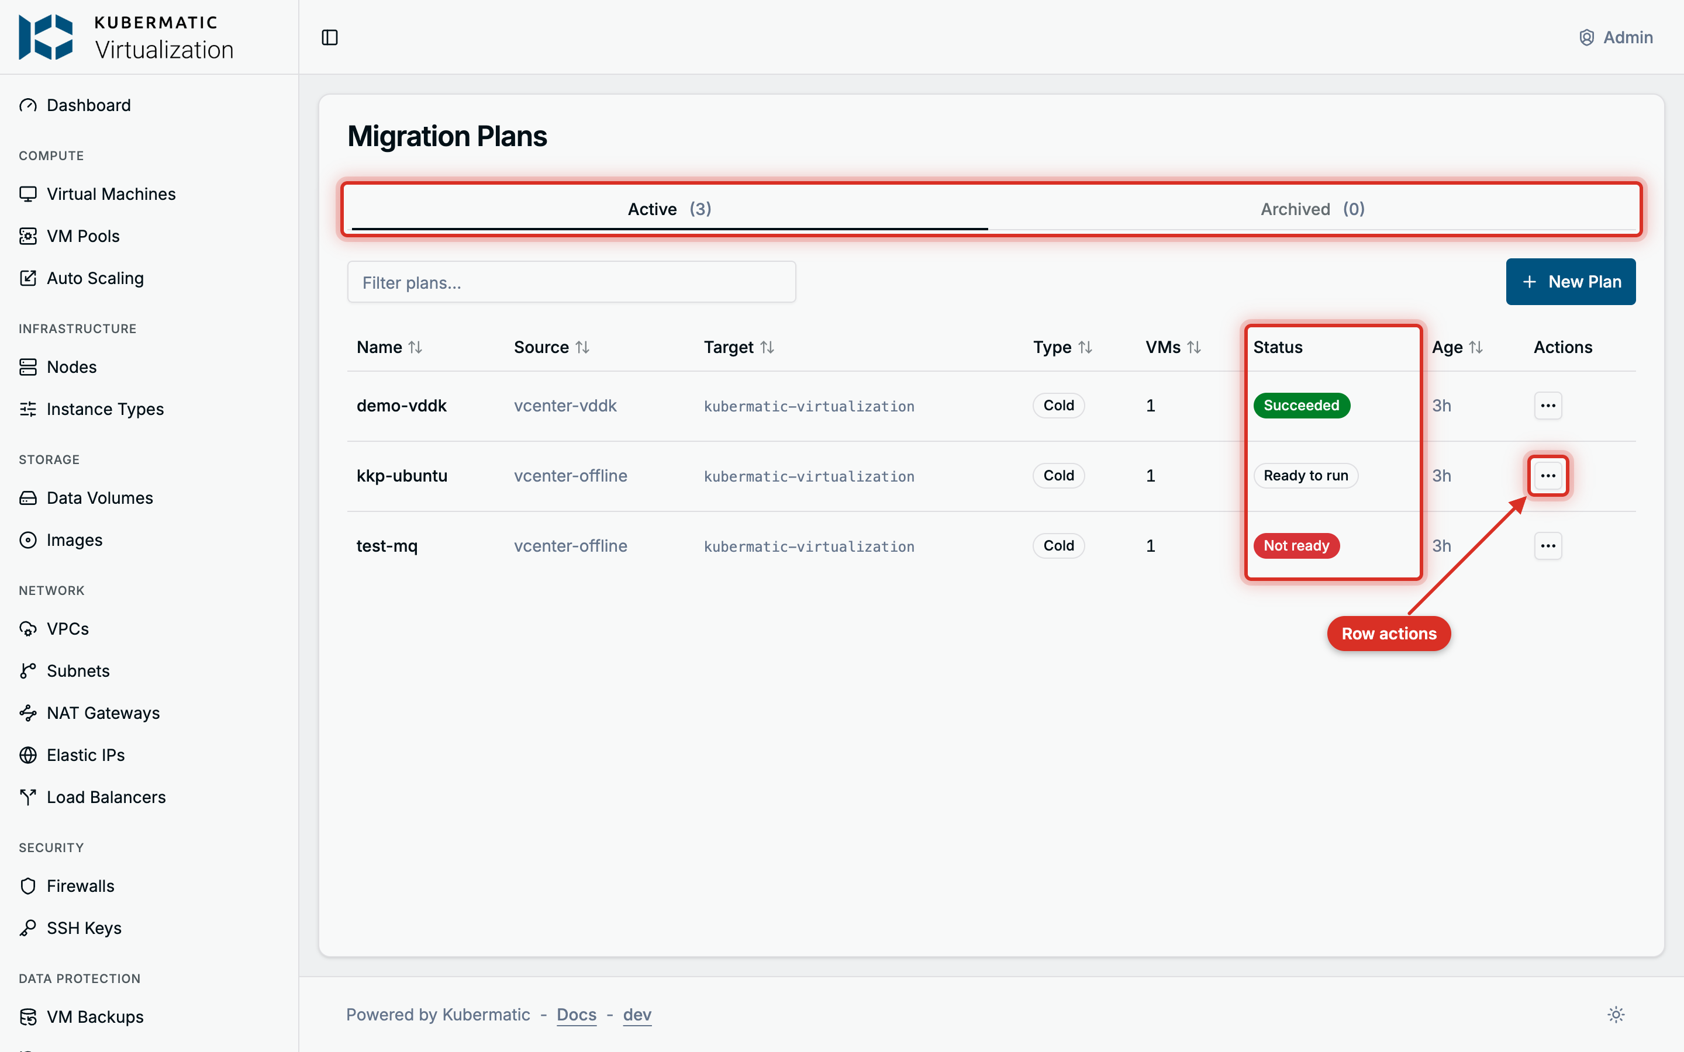The height and width of the screenshot is (1052, 1684).
Task: Open the dev link in footer
Action: pyautogui.click(x=637, y=1015)
